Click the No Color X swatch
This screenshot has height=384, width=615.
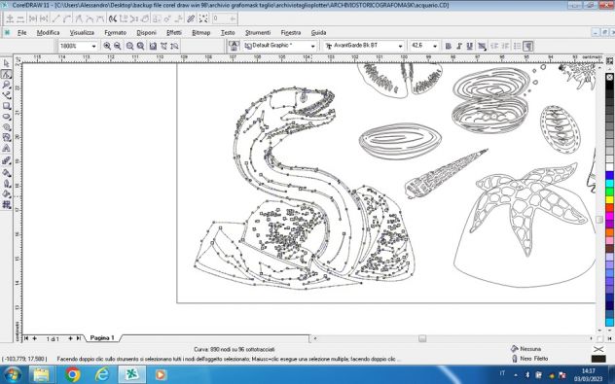tap(609, 78)
